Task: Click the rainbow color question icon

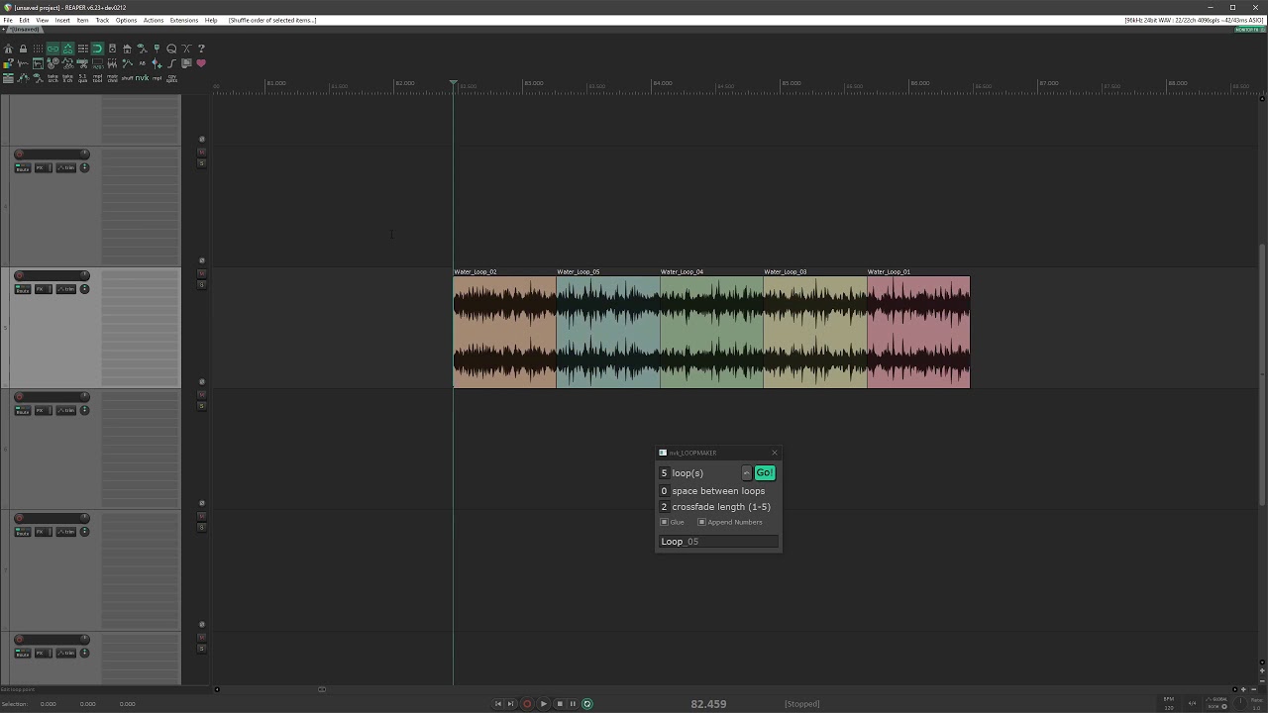Action: click(8, 63)
